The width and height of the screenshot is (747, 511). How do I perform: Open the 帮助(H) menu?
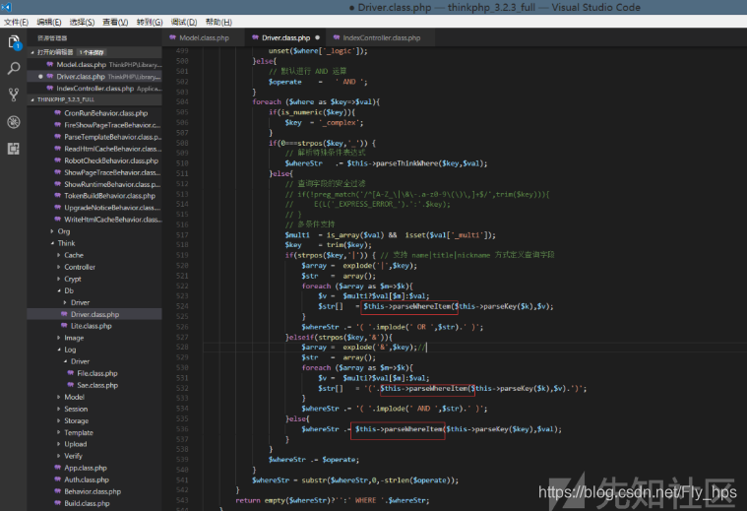point(218,22)
